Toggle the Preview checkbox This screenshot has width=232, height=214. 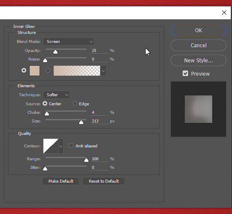(186, 73)
